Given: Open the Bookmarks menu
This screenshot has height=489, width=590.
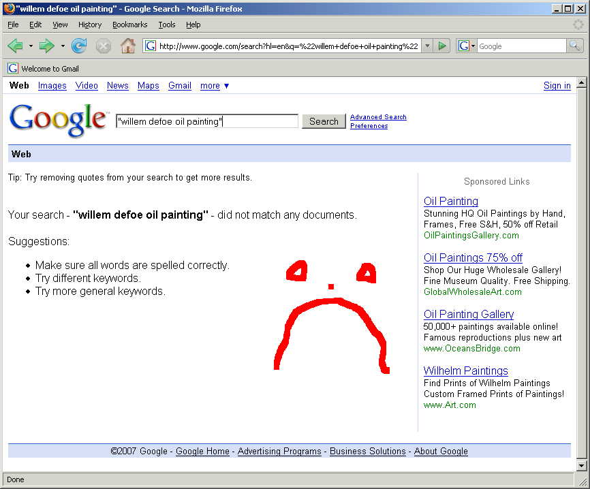Looking at the screenshot, I should point(130,25).
